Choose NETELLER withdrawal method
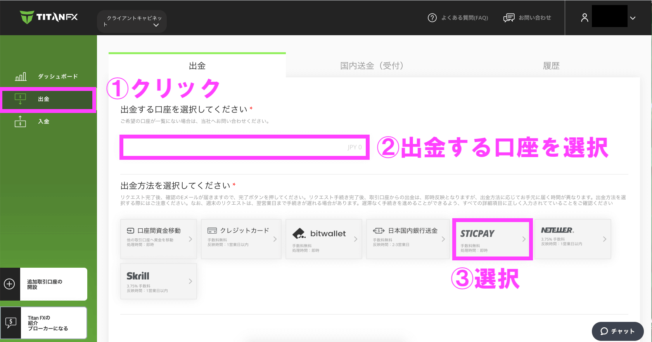The width and height of the screenshot is (652, 342). 572,239
